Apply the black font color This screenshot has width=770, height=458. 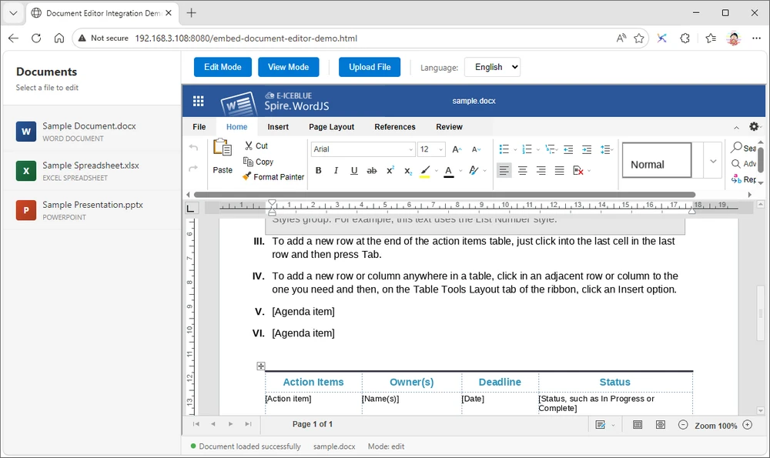coord(449,170)
